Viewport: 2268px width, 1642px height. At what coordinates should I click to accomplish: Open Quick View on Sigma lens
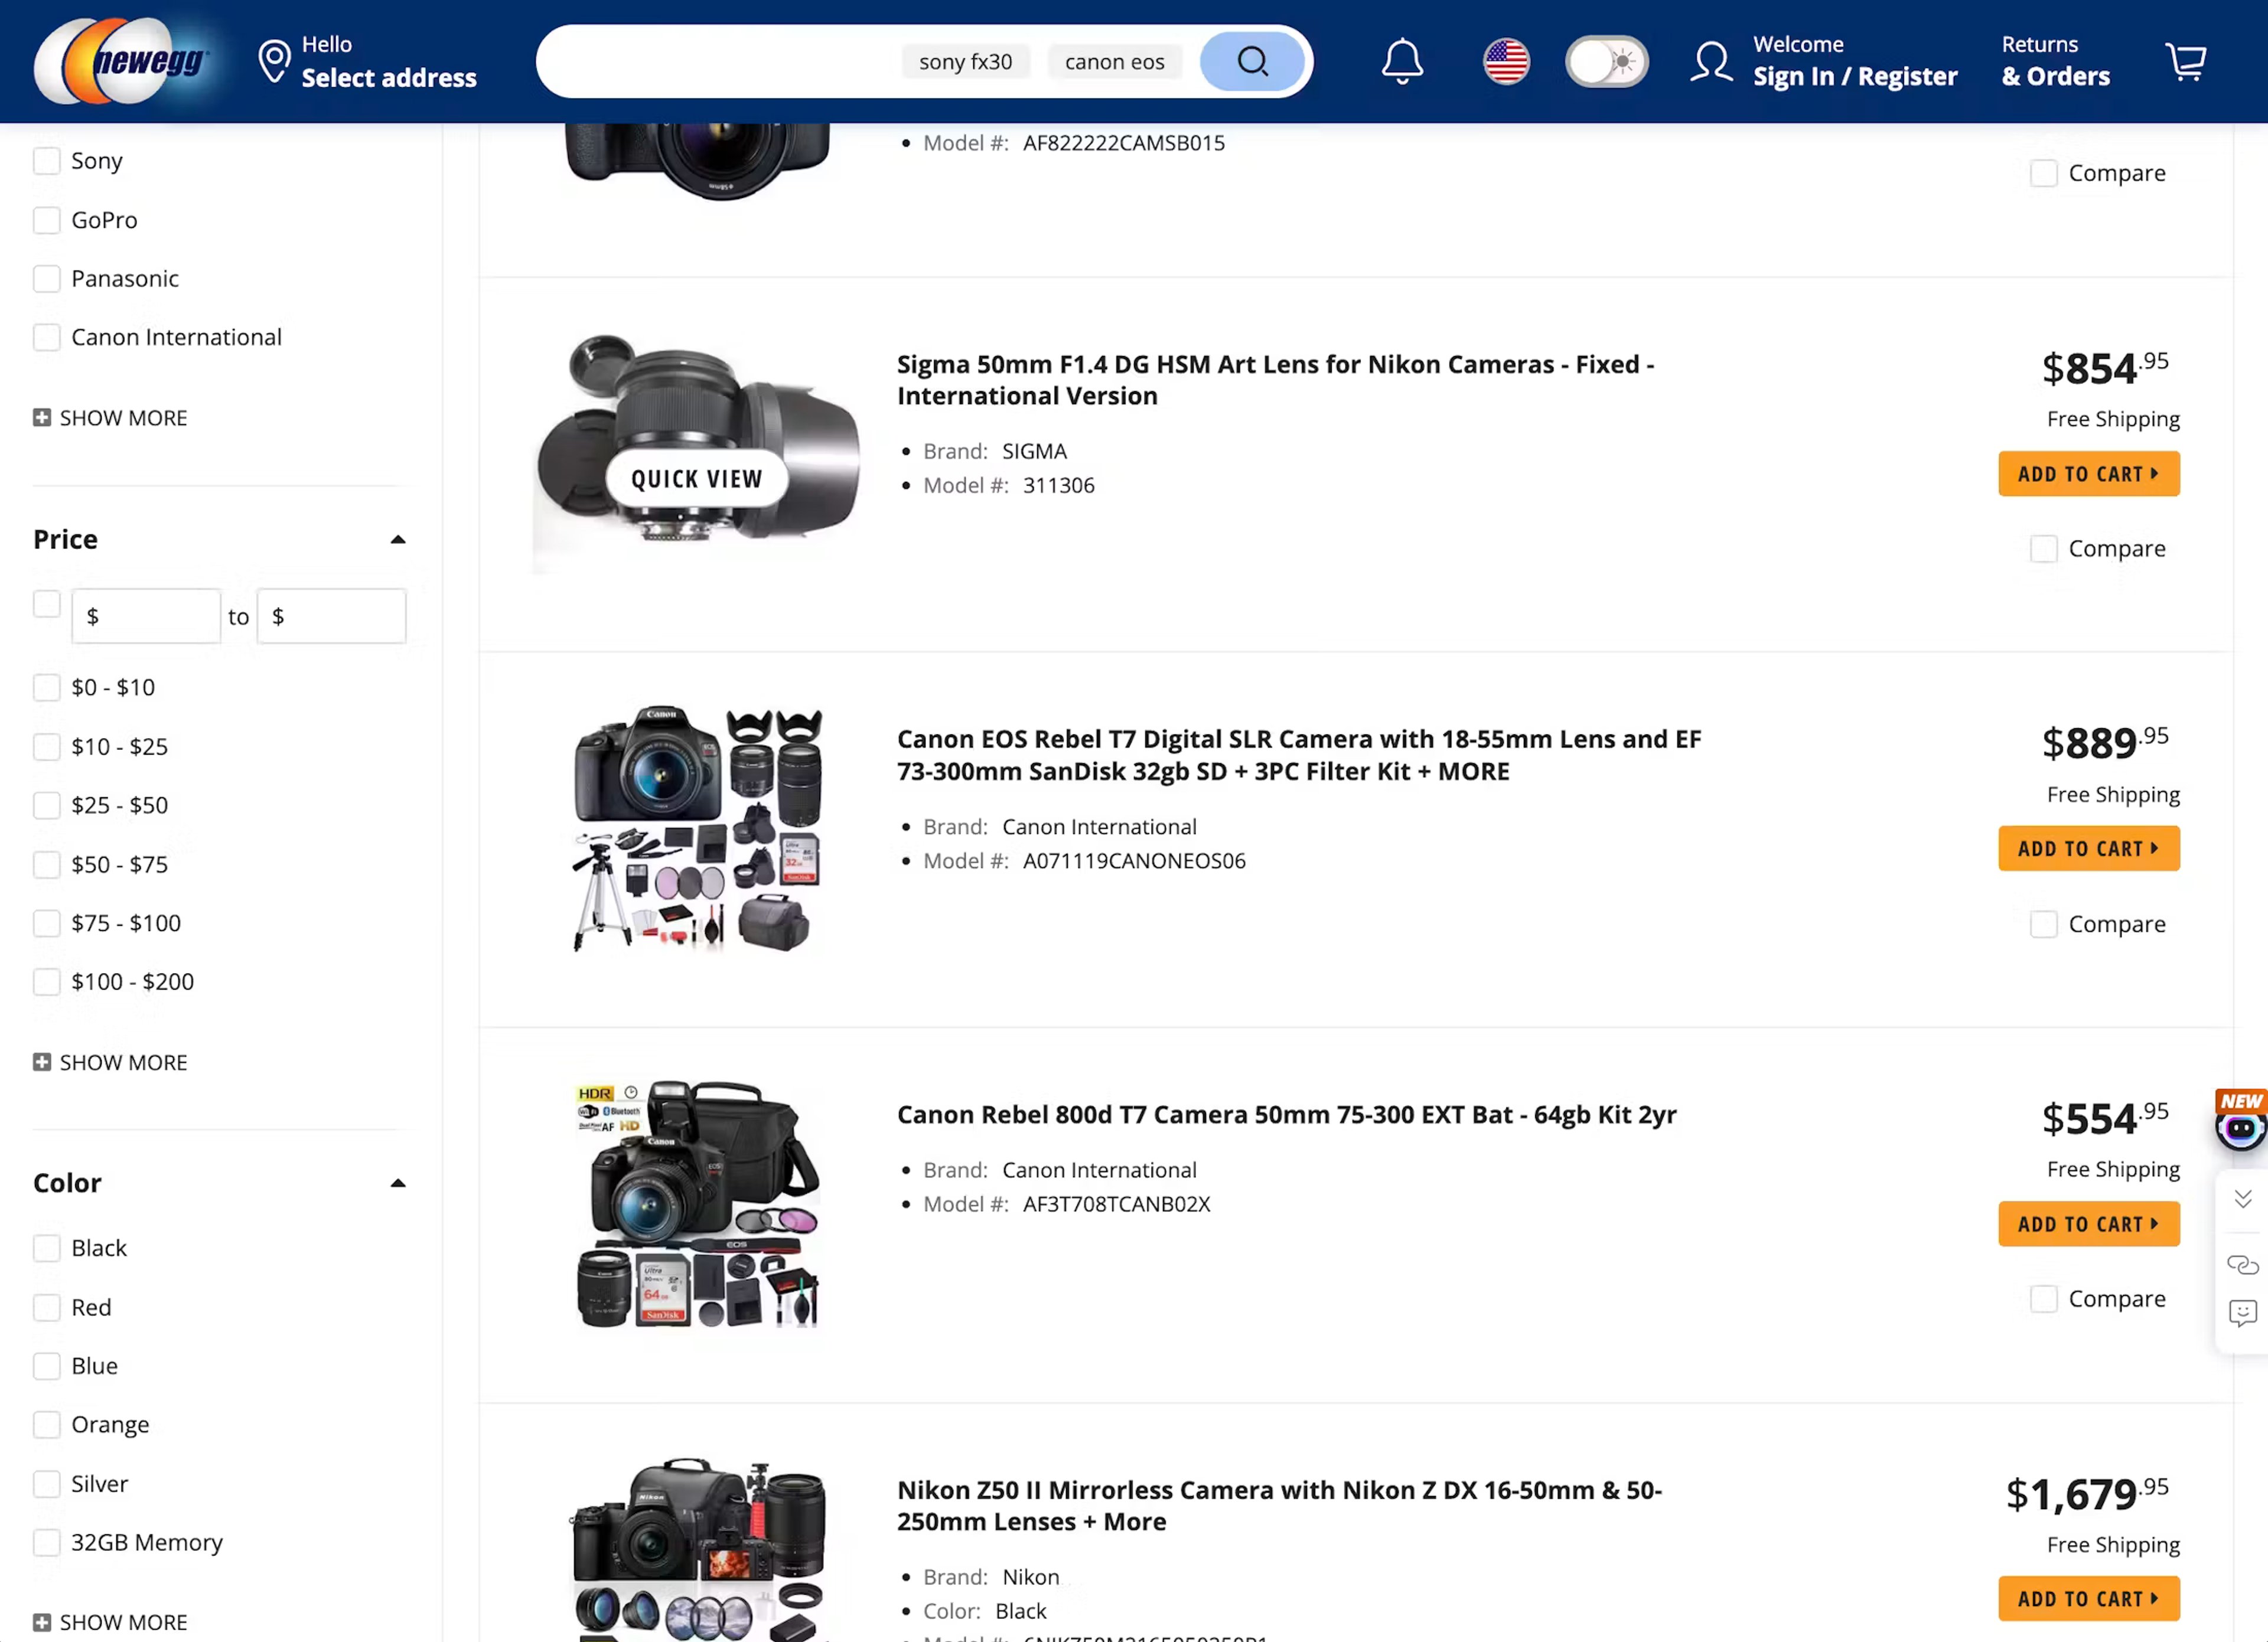[697, 479]
